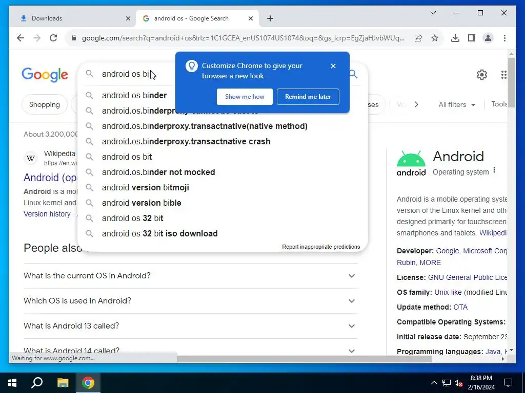Open tab search chevron in title bar

pyautogui.click(x=433, y=13)
